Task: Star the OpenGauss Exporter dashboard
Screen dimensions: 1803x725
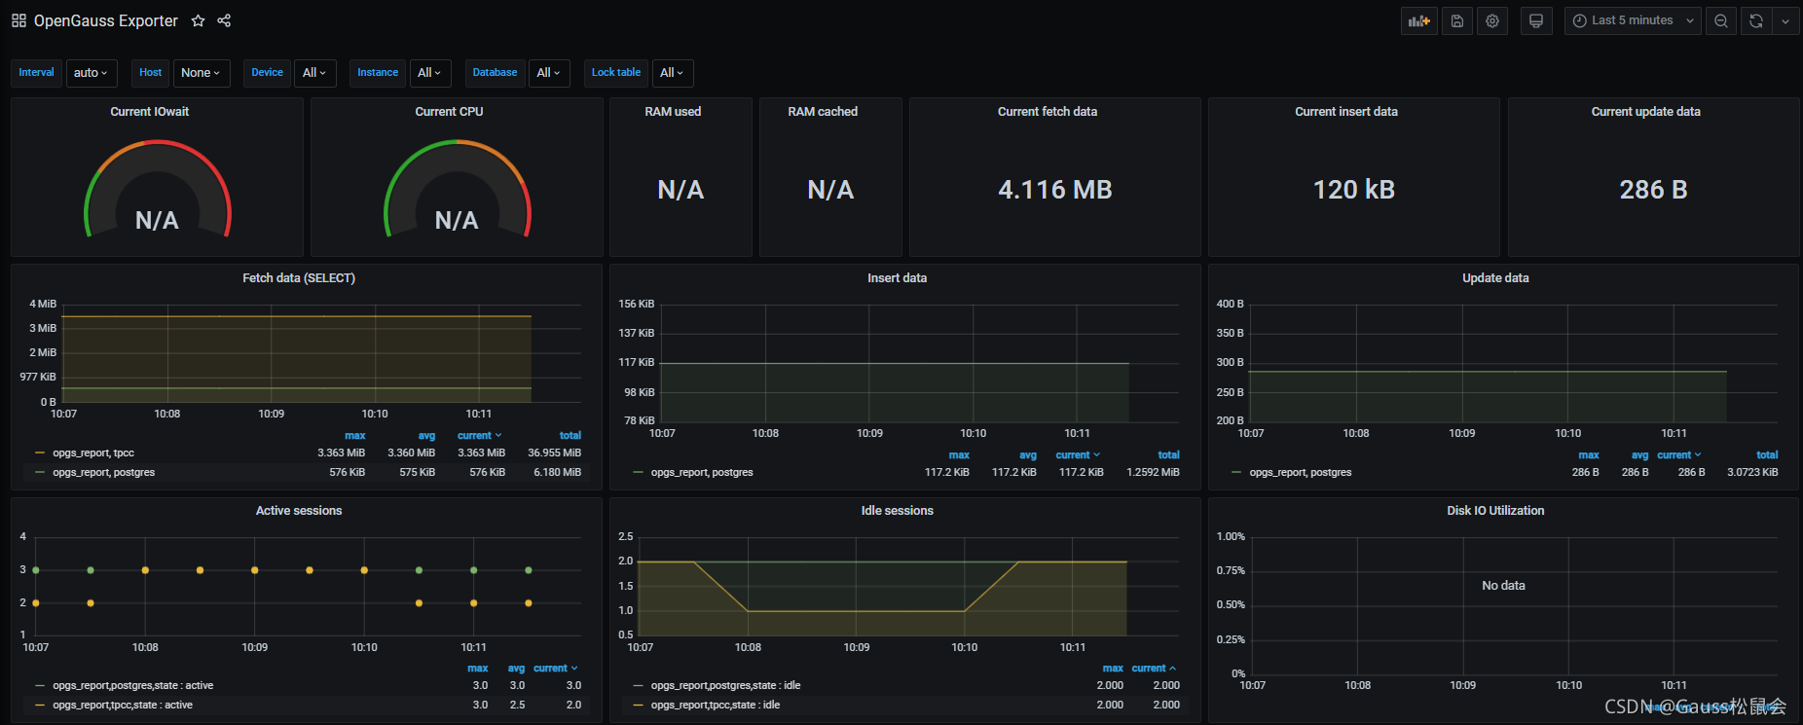Action: coord(198,20)
